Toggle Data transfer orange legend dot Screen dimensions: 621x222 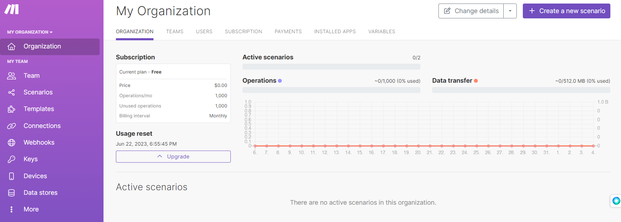476,81
